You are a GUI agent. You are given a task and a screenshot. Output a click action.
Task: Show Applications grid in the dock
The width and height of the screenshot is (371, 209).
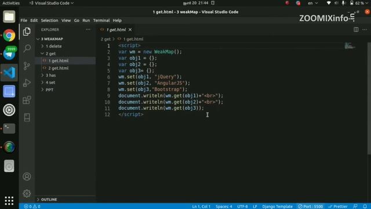pos(9,201)
